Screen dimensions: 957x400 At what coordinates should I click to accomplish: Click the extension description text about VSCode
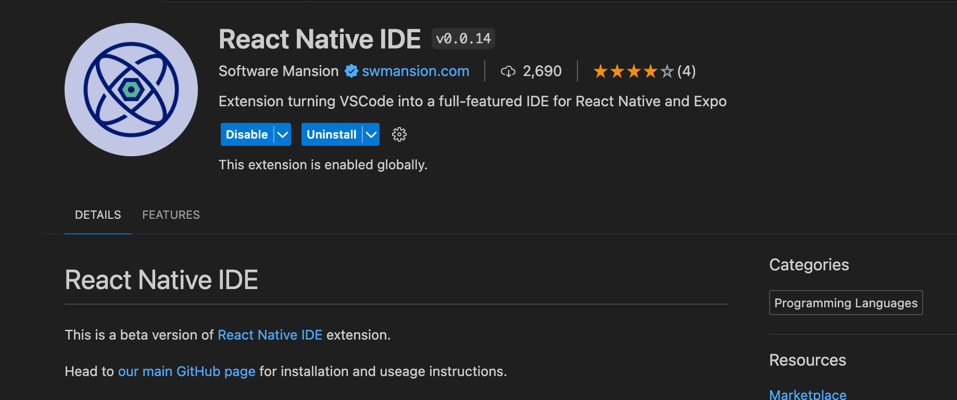coord(472,101)
